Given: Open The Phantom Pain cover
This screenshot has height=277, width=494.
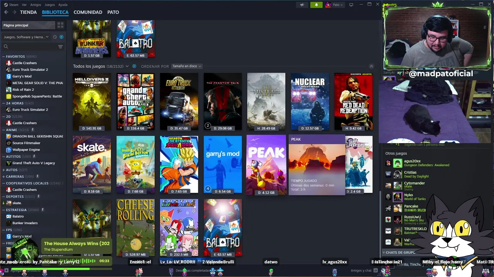Looking at the screenshot, I should point(223,102).
